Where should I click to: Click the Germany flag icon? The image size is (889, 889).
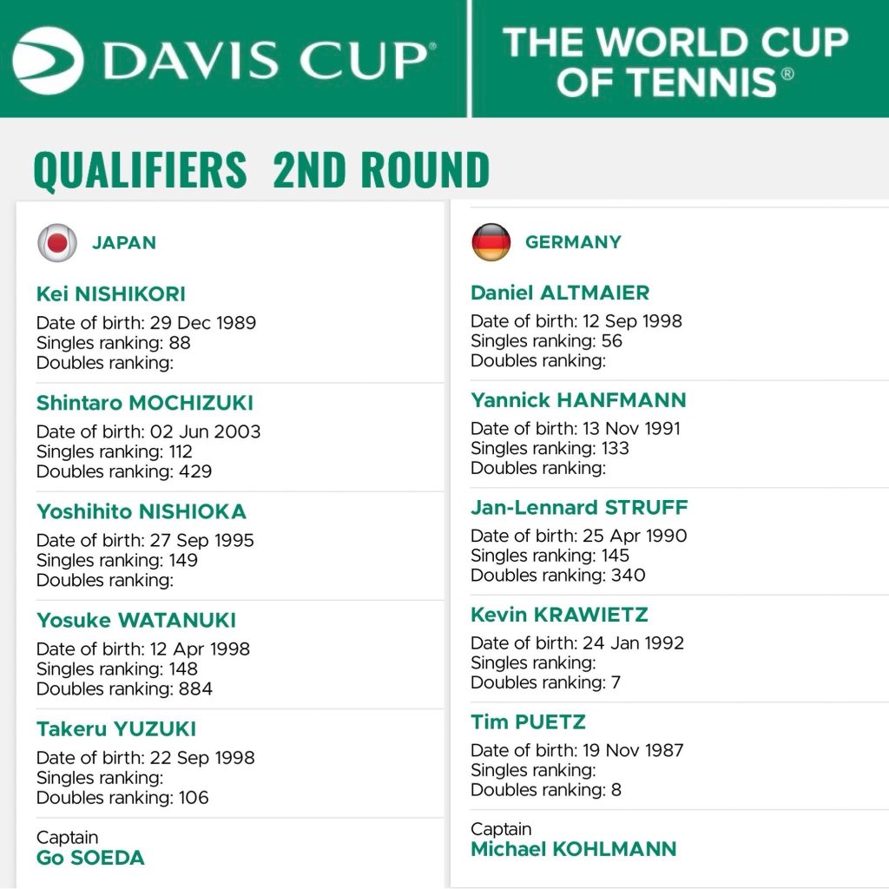pos(491,242)
